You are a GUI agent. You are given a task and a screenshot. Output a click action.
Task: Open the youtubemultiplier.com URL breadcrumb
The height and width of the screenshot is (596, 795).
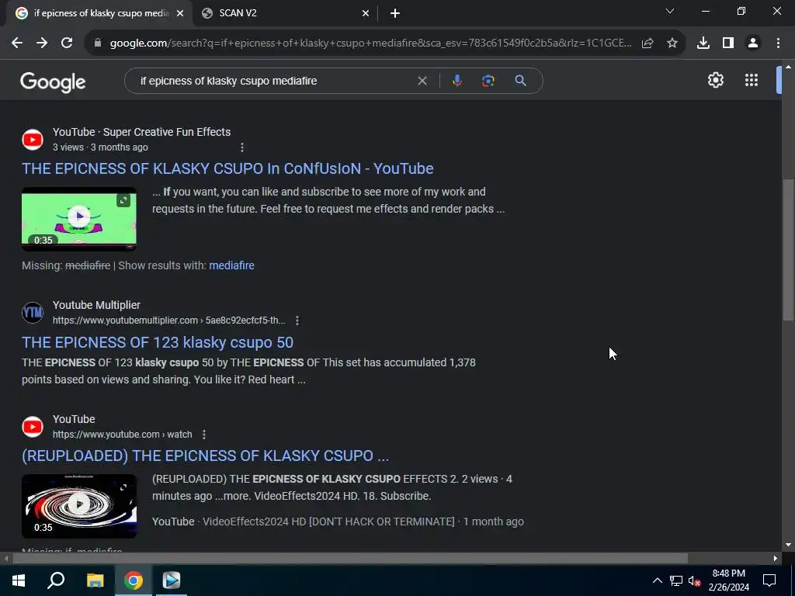(168, 321)
